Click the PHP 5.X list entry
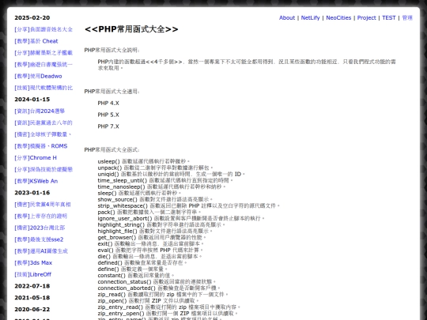 [108, 115]
